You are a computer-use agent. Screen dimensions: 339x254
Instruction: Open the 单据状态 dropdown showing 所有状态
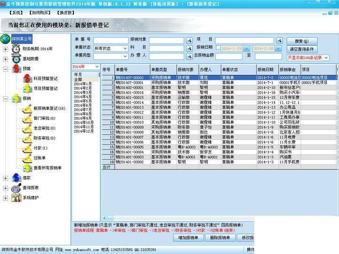pyautogui.click(x=125, y=48)
